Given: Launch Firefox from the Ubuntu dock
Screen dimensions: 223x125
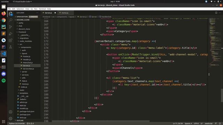Looking at the screenshot, I should (x=3, y=14).
